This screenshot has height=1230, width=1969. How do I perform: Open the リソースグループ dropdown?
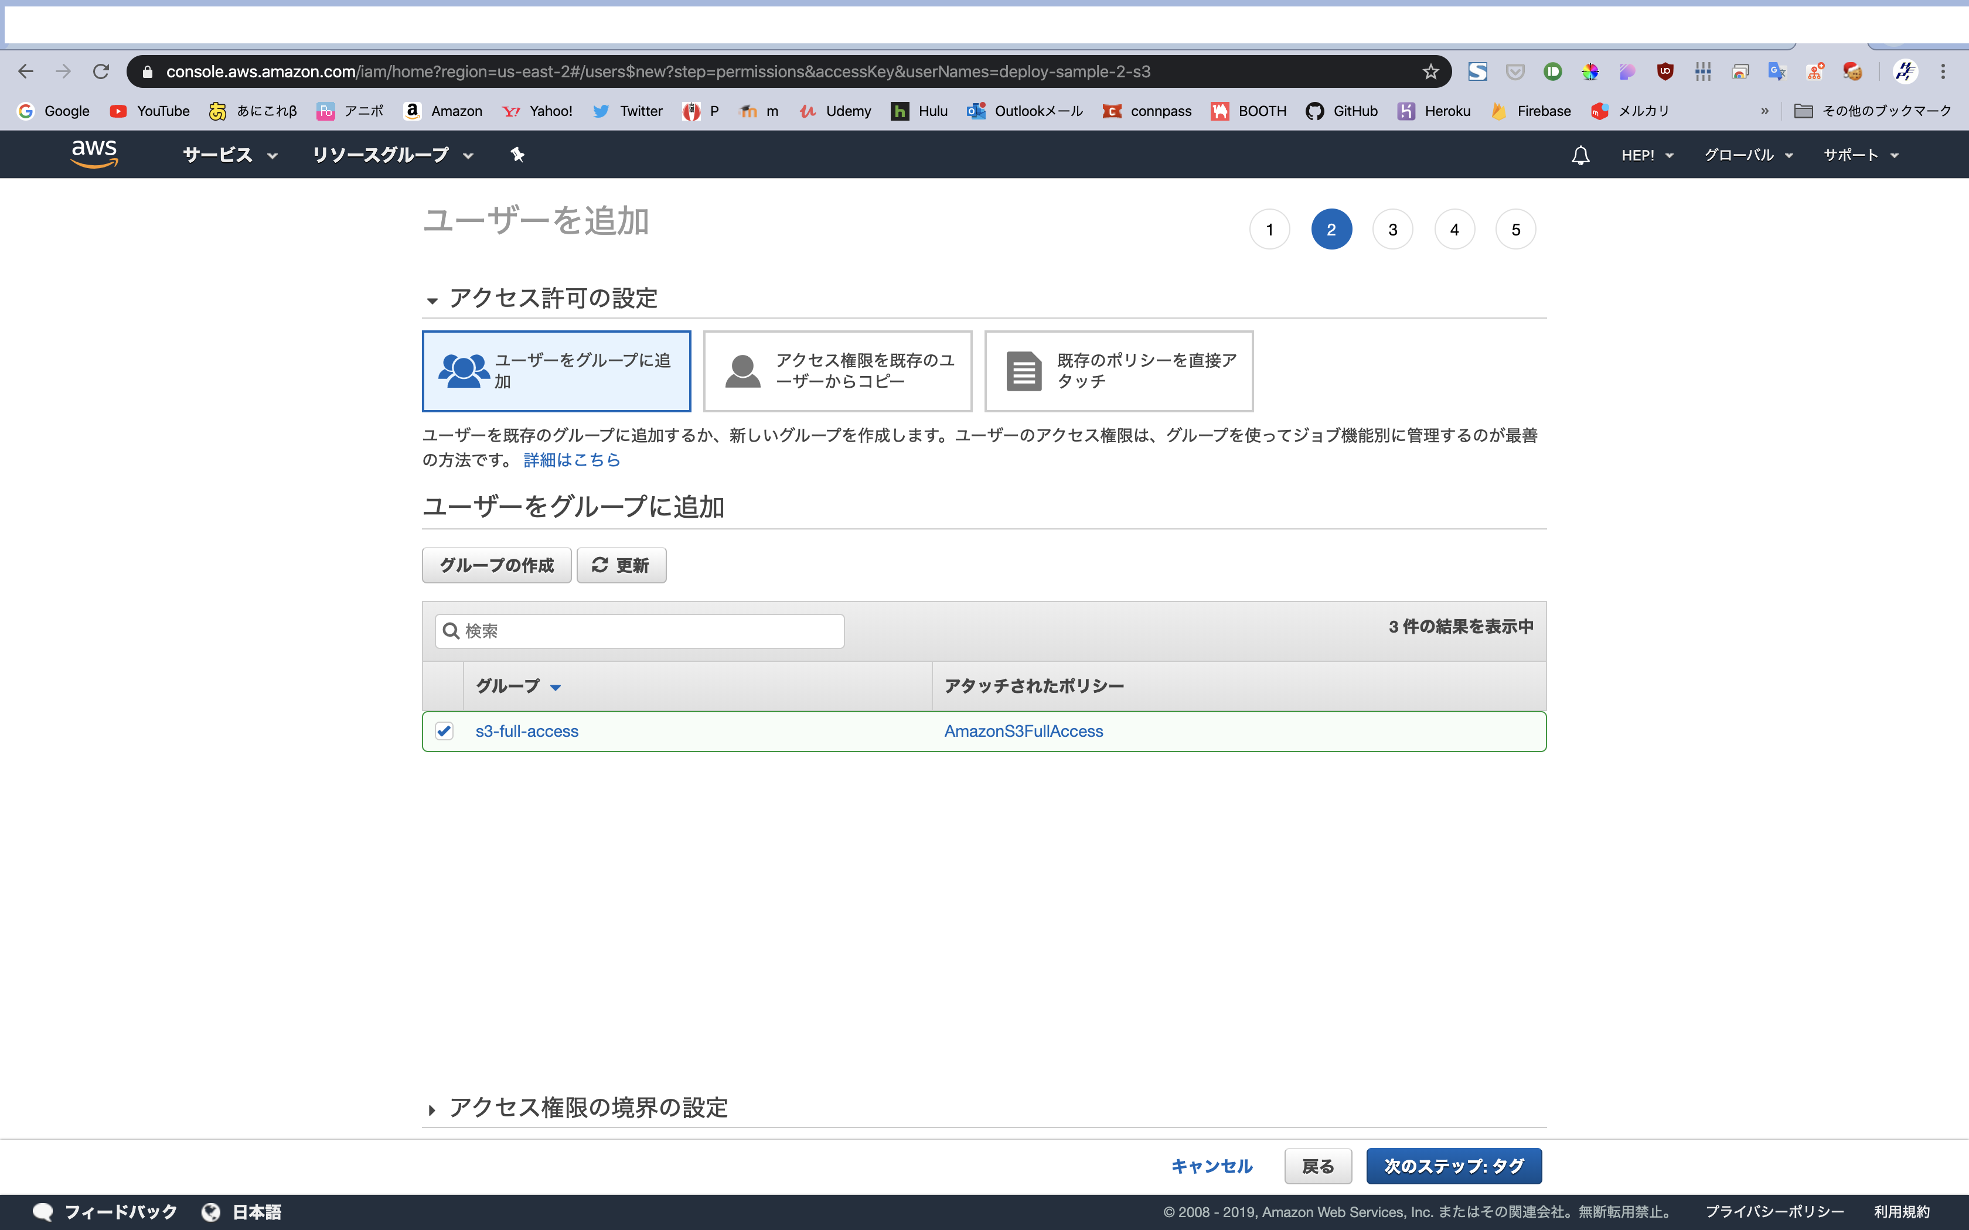click(393, 155)
